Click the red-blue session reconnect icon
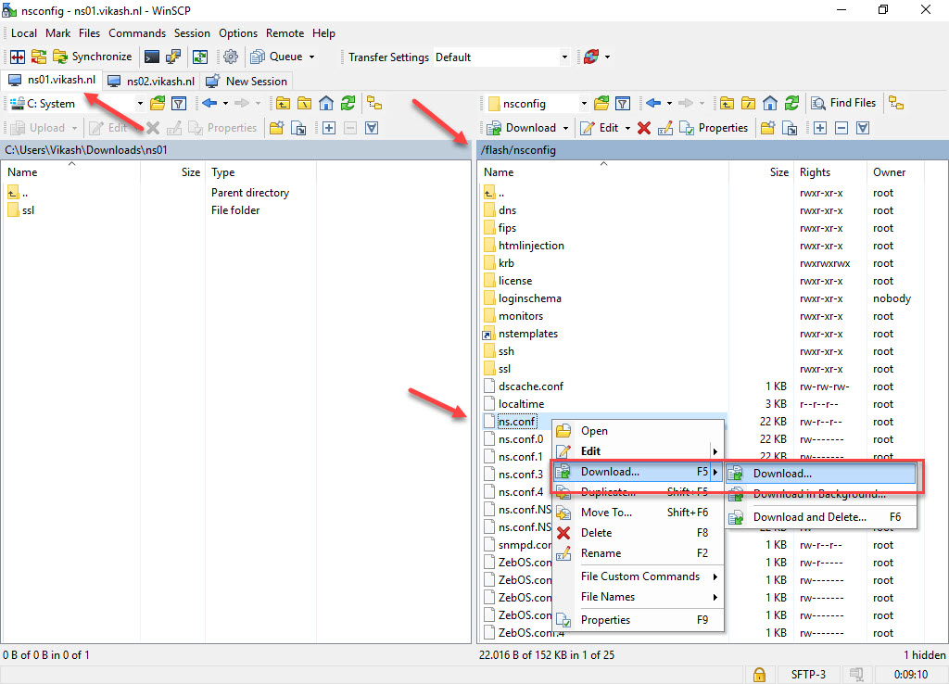 (591, 57)
